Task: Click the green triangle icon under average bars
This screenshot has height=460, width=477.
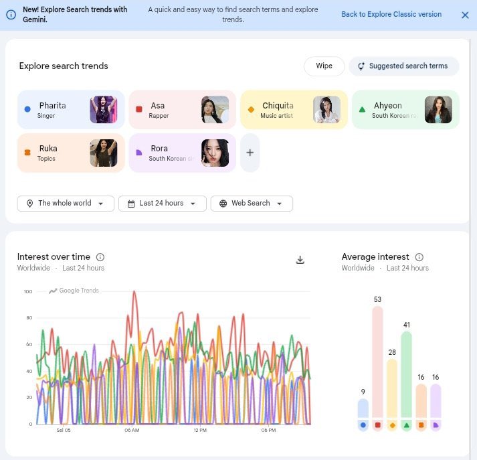Action: (407, 425)
